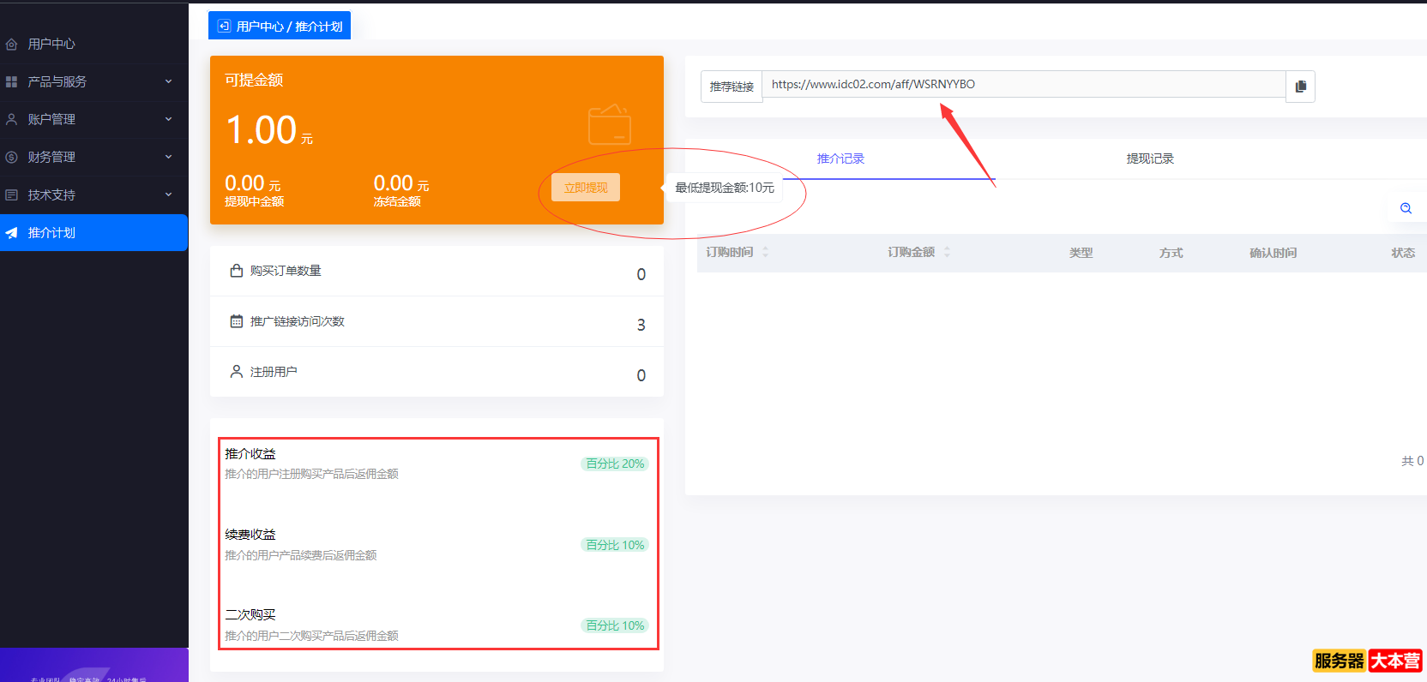Click the grid icon beside 产品与服务
The height and width of the screenshot is (682, 1427).
coord(12,81)
